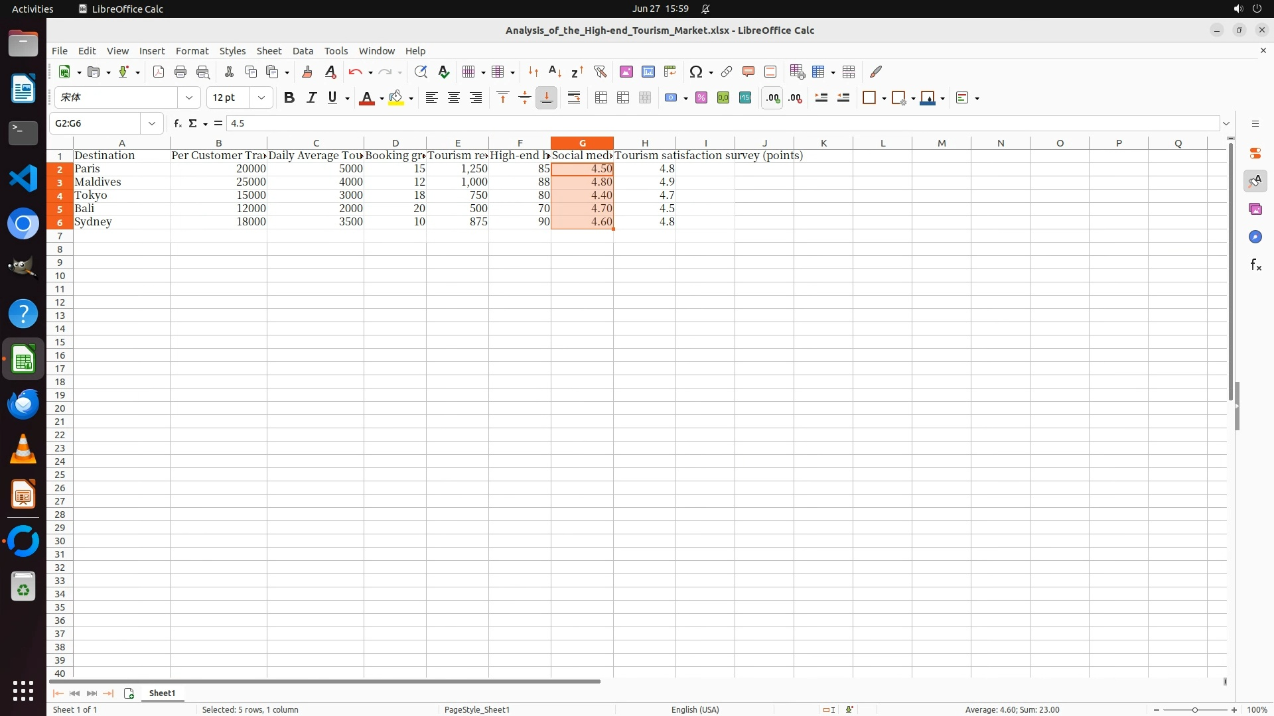This screenshot has height=716, width=1274.
Task: Click column H header
Action: [x=644, y=143]
